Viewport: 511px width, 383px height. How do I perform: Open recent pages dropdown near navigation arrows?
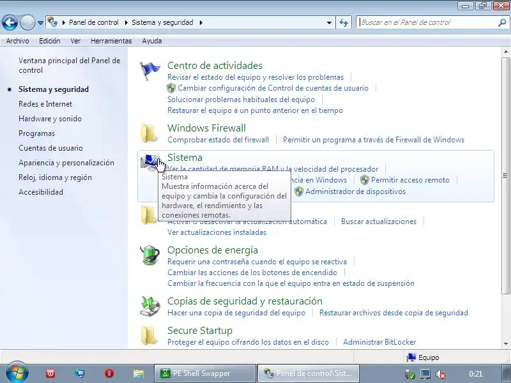(40, 23)
